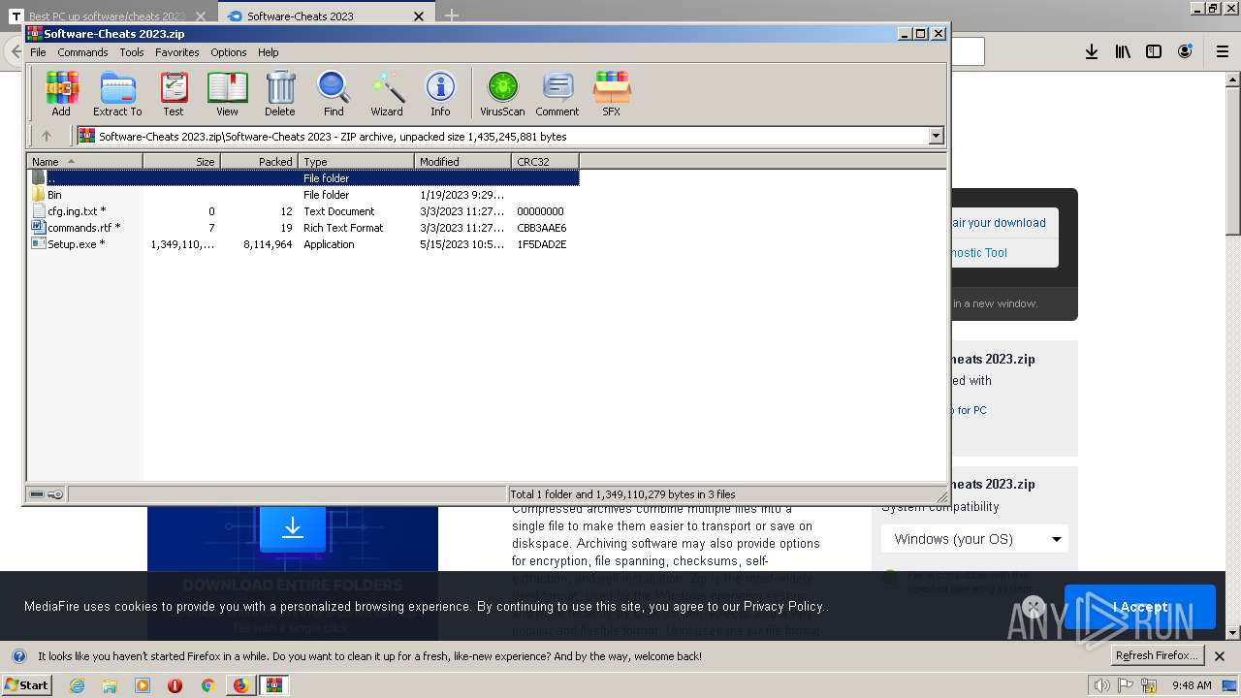This screenshot has width=1241, height=698.
Task: Click the Refresh Firefox button
Action: pos(1157,655)
